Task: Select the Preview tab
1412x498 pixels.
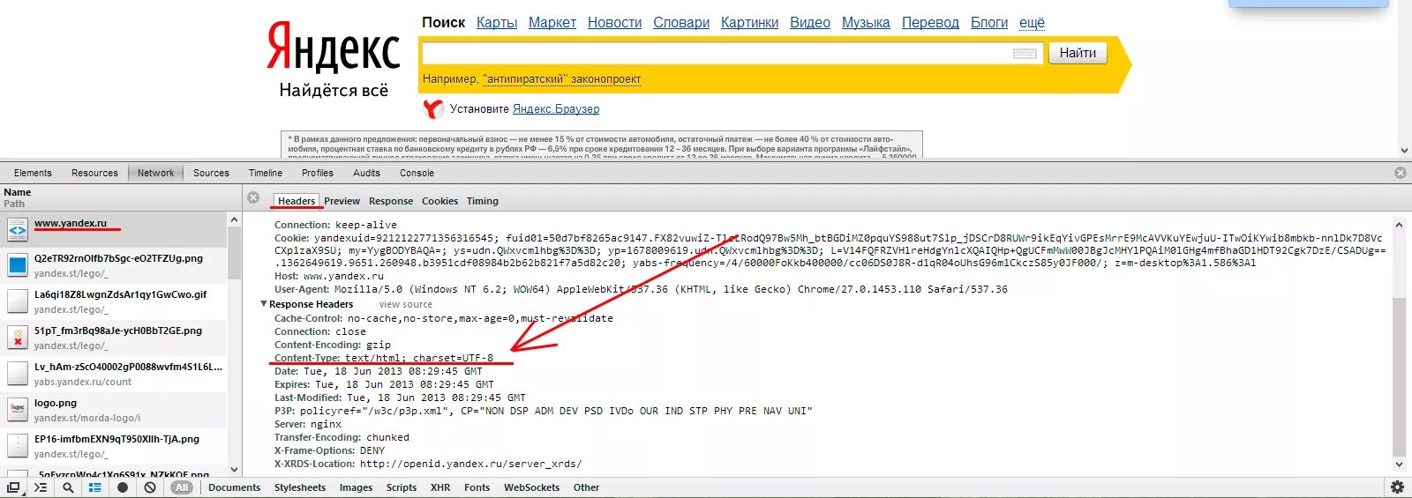Action: coord(342,201)
